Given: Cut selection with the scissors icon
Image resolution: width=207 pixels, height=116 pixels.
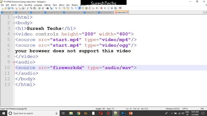Looking at the screenshot, I should click(x=27, y=8).
